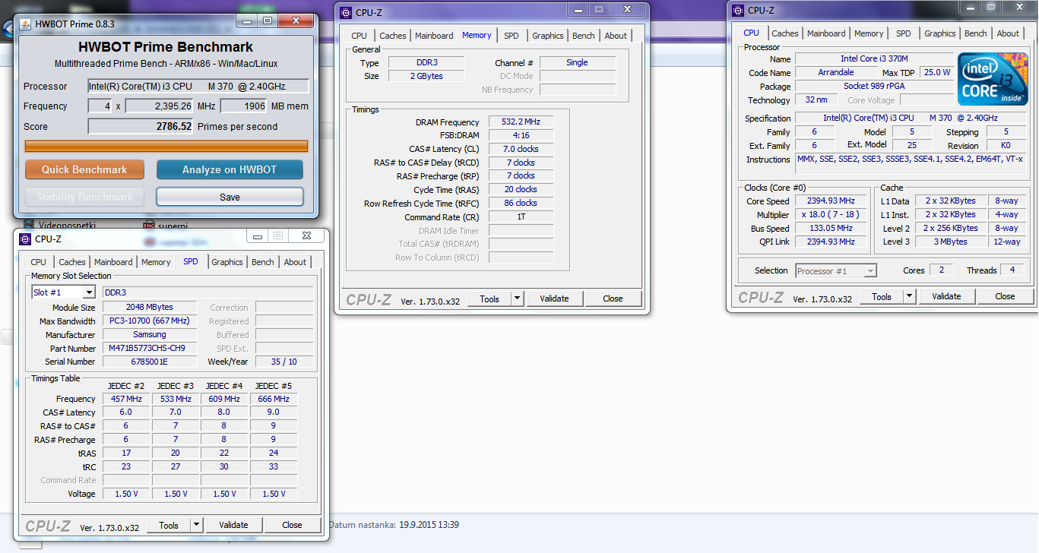Screen dimensions: 1039x553
Task: Switch to Mainboard tab in the SPD window
Action: pyautogui.click(x=113, y=262)
